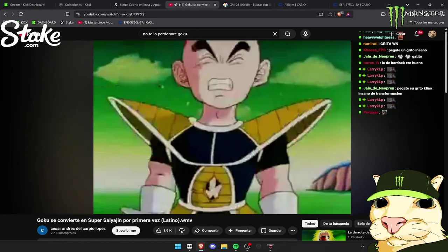Clear the YouTube search text
This screenshot has width=448, height=252.
[x=275, y=34]
